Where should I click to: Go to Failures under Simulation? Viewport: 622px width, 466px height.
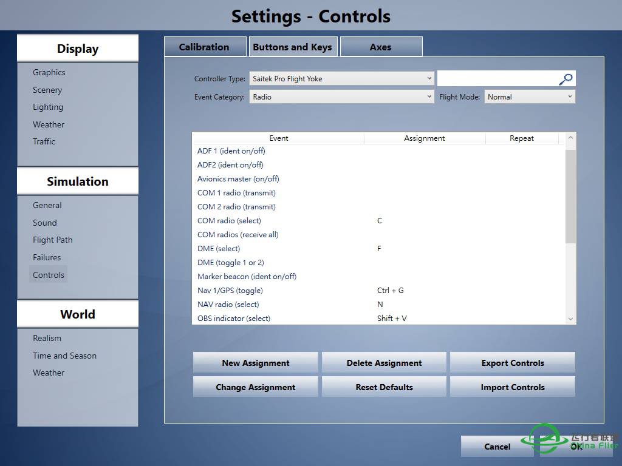click(47, 257)
